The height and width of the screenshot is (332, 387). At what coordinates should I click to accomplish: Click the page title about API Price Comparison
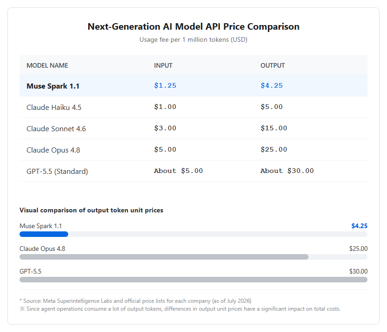coord(193,26)
